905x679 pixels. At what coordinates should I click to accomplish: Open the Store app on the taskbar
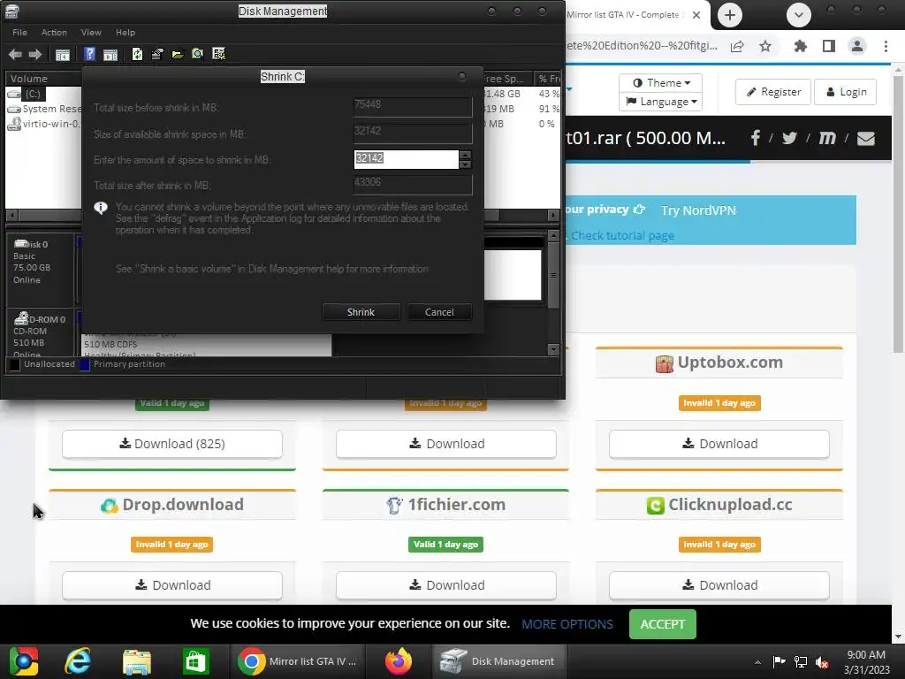coord(195,661)
